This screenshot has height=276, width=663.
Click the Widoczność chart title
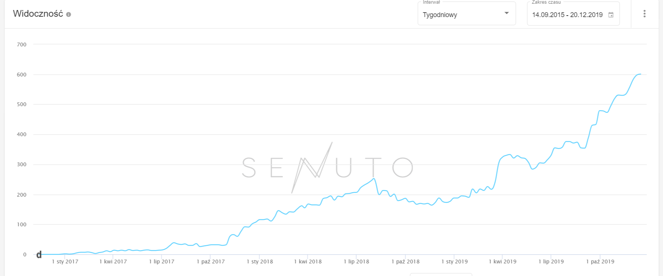(x=38, y=14)
